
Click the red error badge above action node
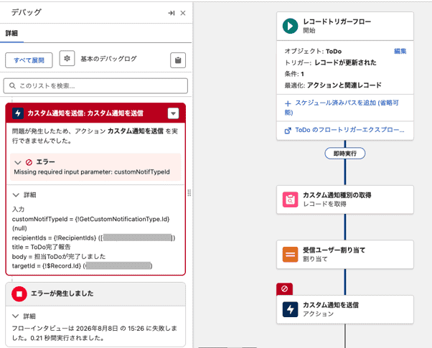[284, 288]
